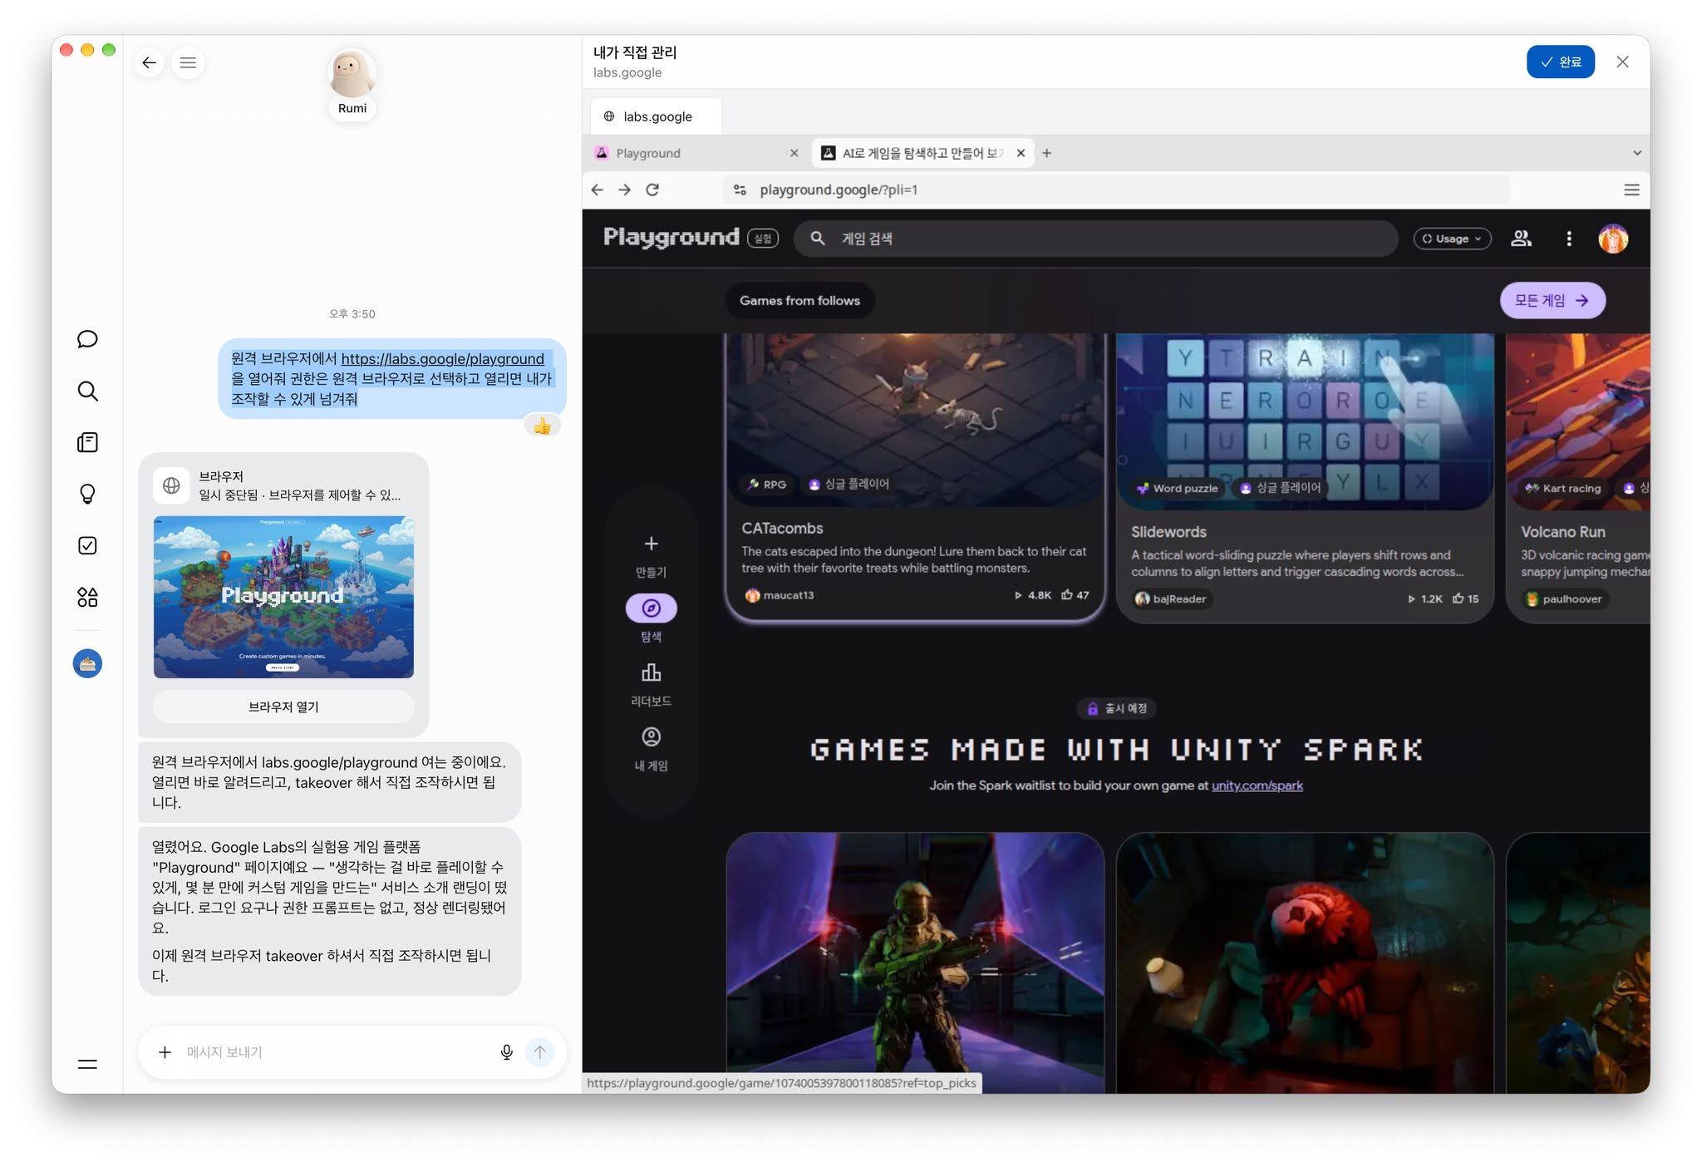Open the unity.com/spark link
This screenshot has width=1702, height=1162.
pyautogui.click(x=1257, y=785)
